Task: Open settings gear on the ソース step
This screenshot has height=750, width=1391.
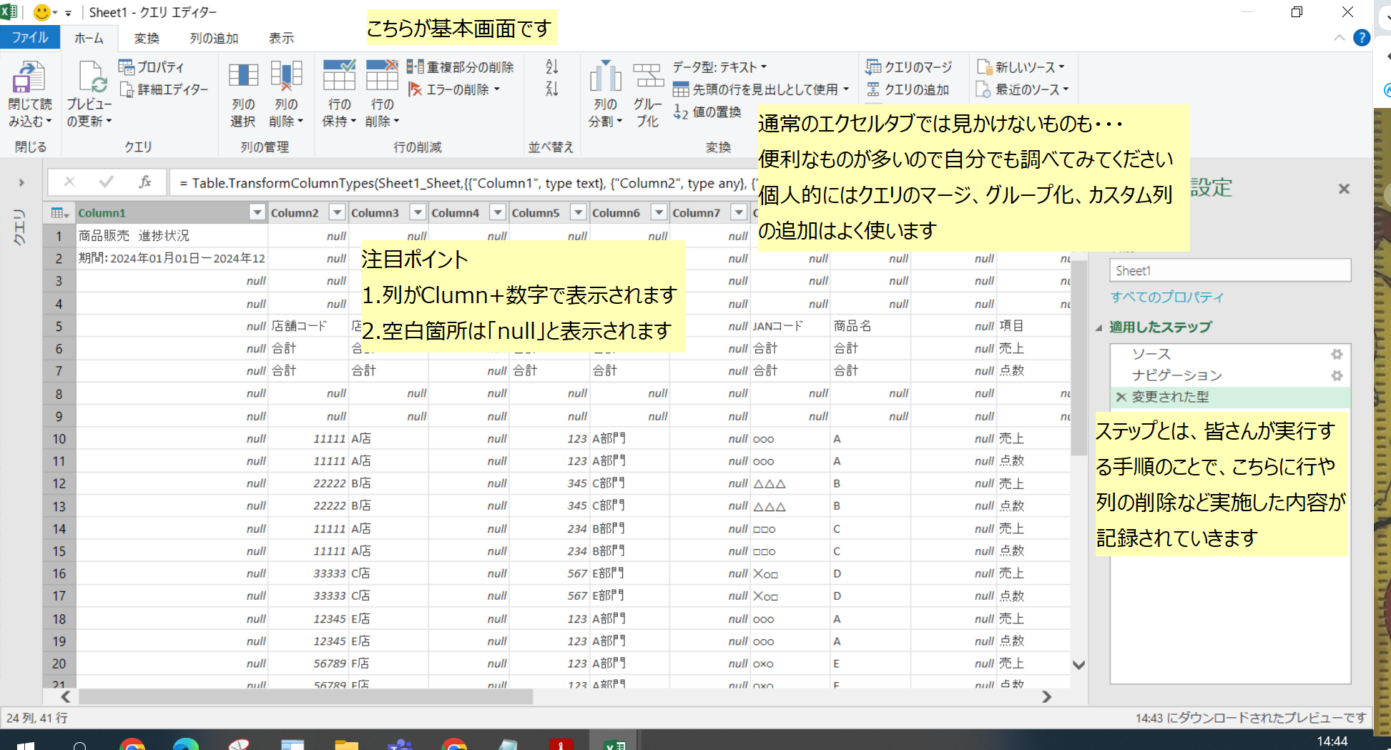Action: (1336, 353)
